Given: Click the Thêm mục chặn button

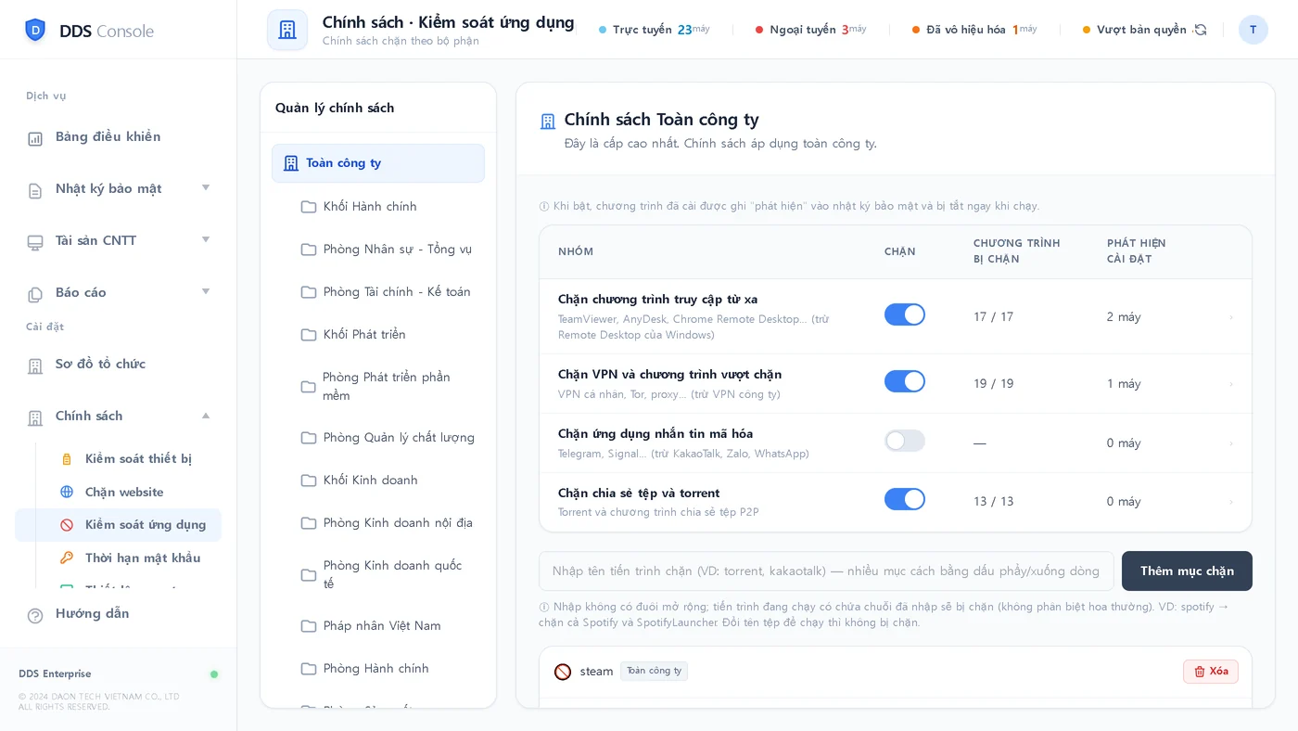Looking at the screenshot, I should pos(1187,571).
